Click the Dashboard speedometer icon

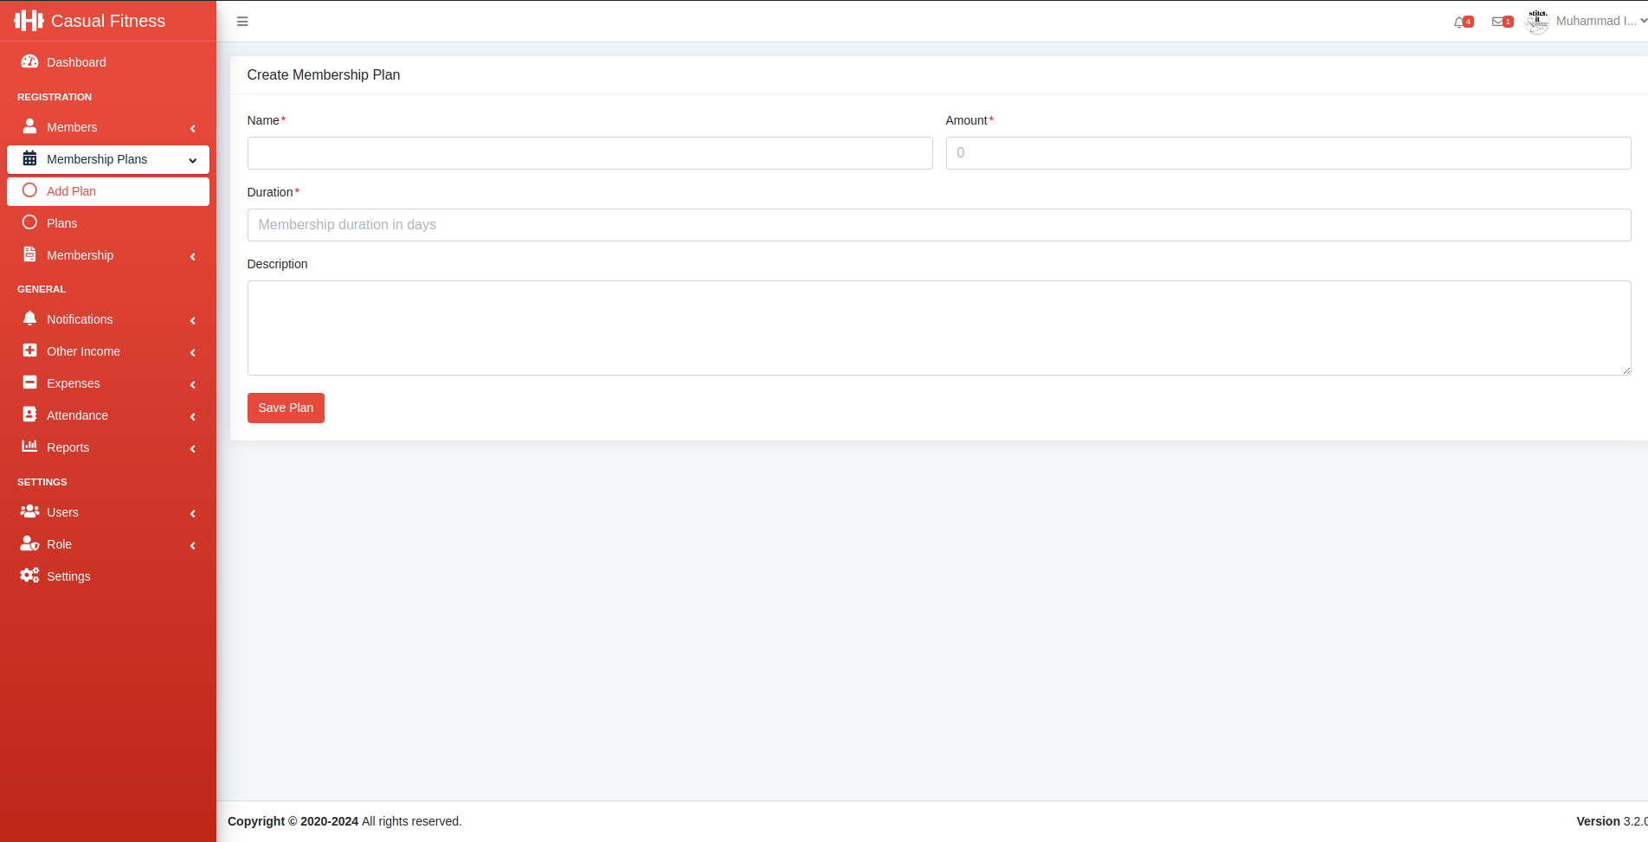coord(30,61)
